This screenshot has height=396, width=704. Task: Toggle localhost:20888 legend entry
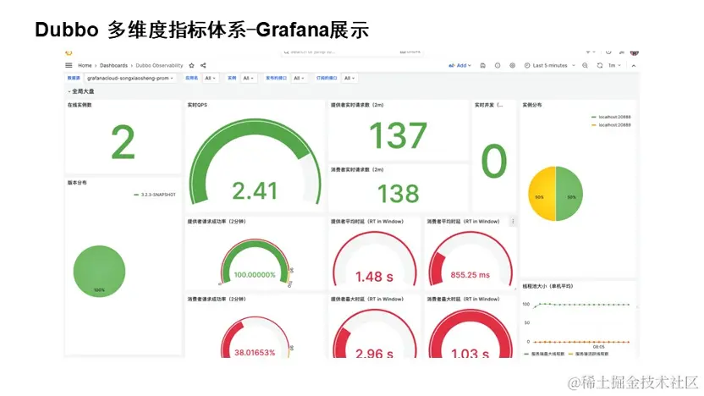611,117
